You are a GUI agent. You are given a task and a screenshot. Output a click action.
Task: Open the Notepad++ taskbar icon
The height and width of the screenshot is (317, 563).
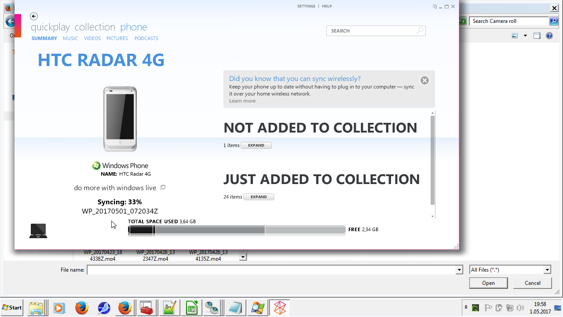[170, 308]
